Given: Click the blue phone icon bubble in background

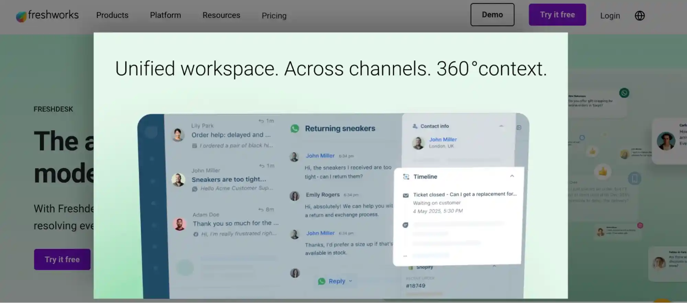Looking at the screenshot, I should tap(634, 178).
